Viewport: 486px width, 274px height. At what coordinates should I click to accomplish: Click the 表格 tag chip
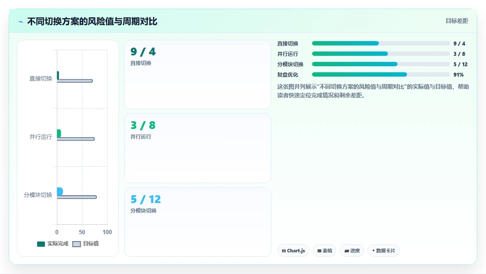pos(325,251)
